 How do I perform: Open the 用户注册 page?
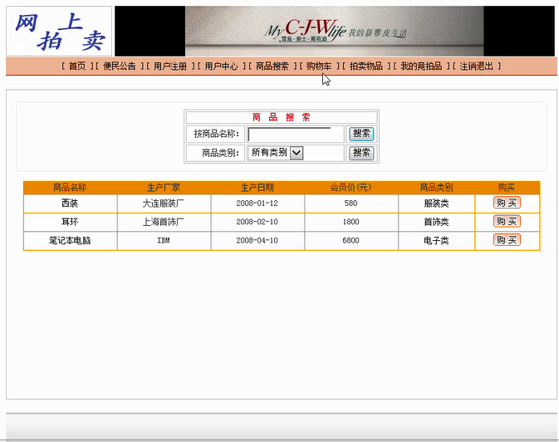click(x=170, y=66)
